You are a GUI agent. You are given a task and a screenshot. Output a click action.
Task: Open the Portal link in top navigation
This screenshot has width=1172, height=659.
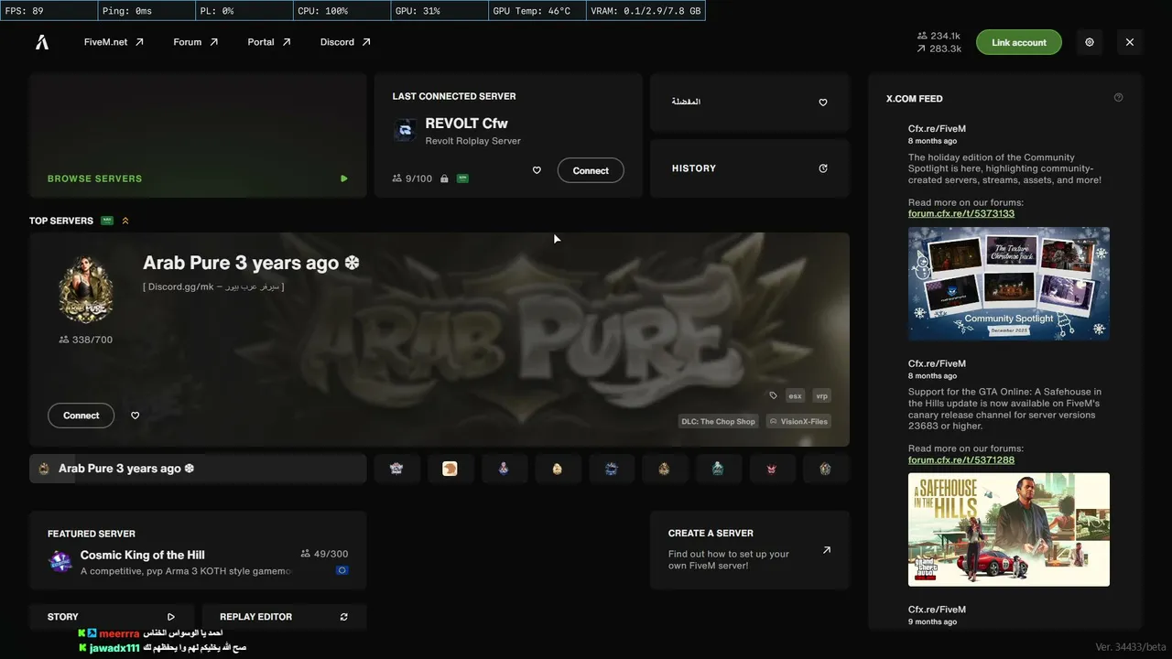click(x=269, y=42)
